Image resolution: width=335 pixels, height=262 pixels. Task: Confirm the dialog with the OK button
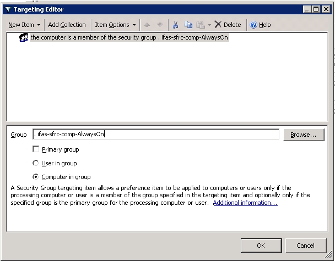point(261,246)
